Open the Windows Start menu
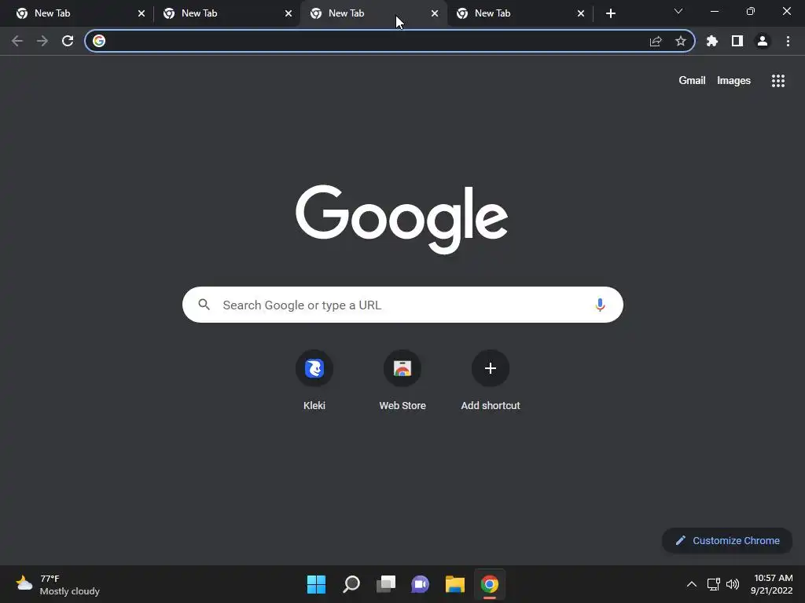Viewport: 805px width, 603px height. point(316,584)
